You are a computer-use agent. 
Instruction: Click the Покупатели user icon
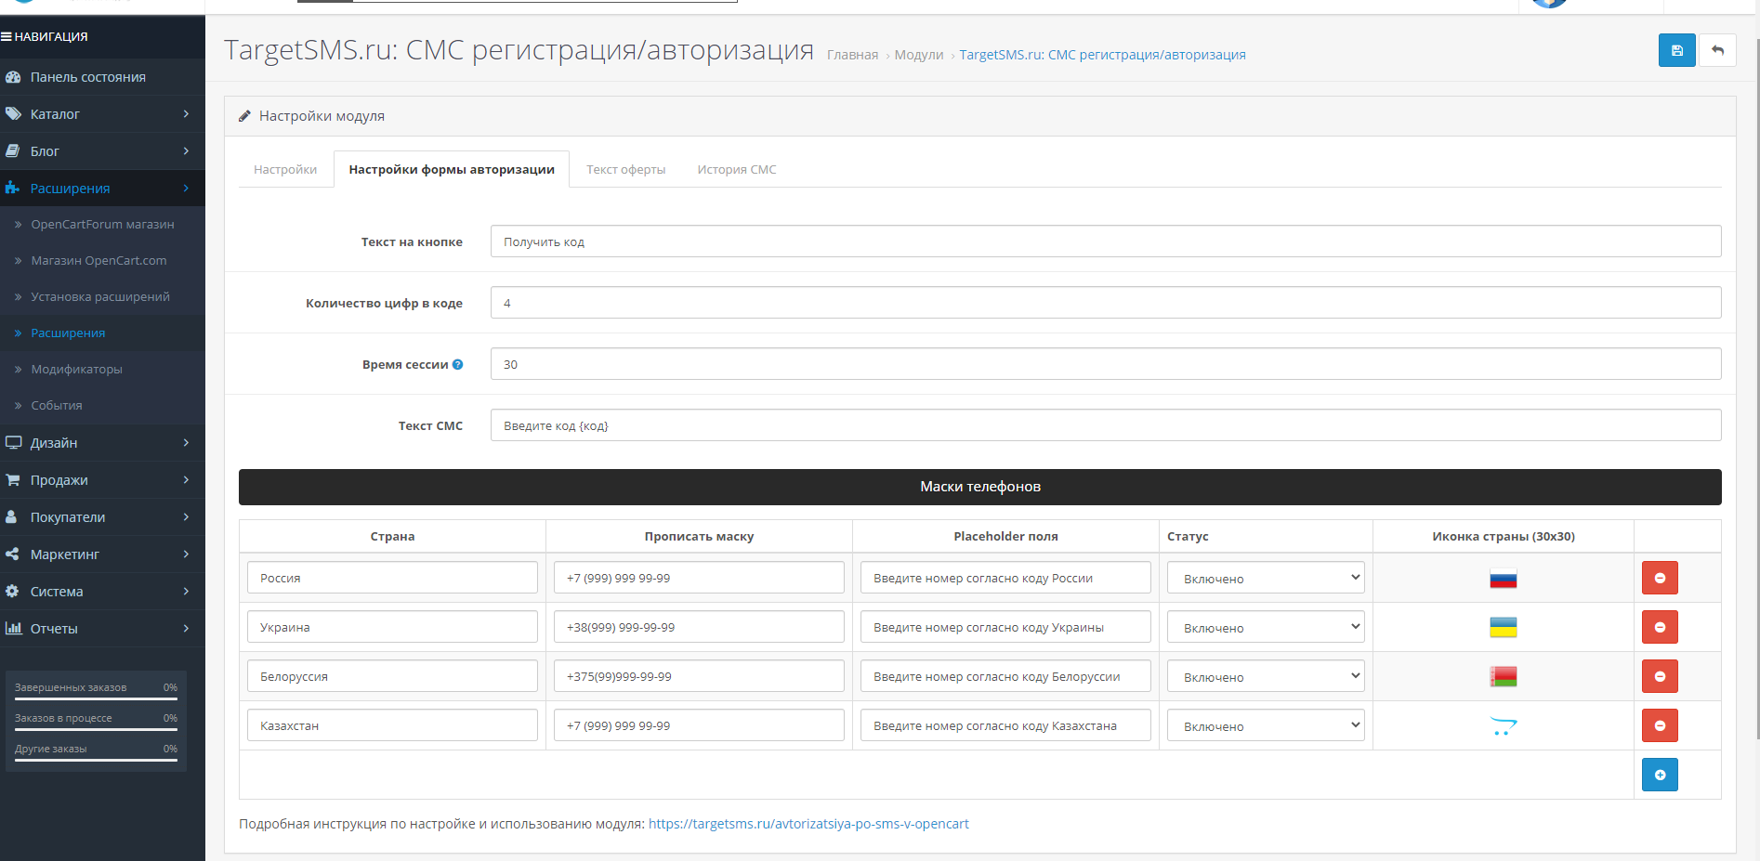(11, 517)
